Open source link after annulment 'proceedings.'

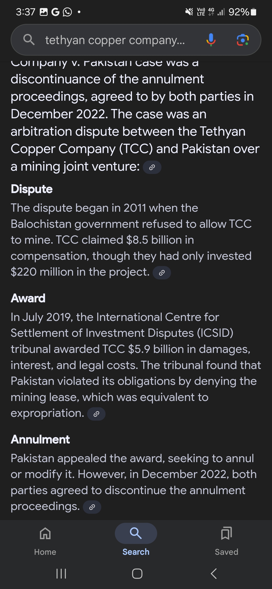(x=92, y=507)
